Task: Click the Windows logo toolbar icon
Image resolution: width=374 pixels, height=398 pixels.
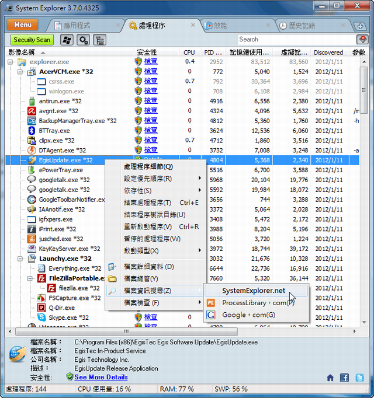Action: [x=66, y=40]
